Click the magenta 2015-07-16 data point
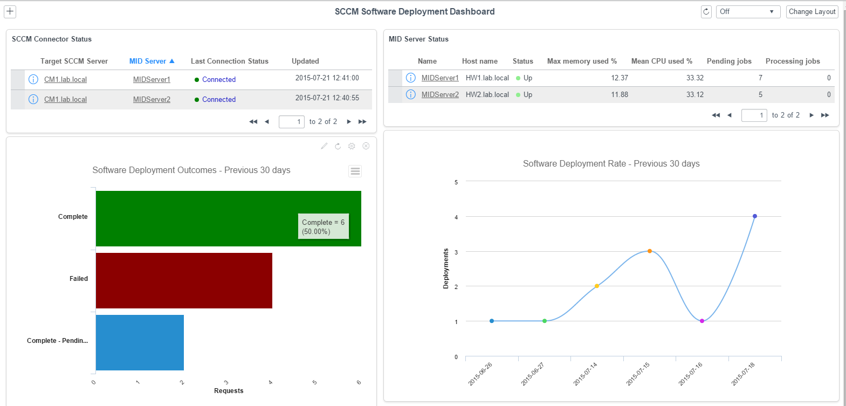The image size is (846, 406). click(x=702, y=321)
